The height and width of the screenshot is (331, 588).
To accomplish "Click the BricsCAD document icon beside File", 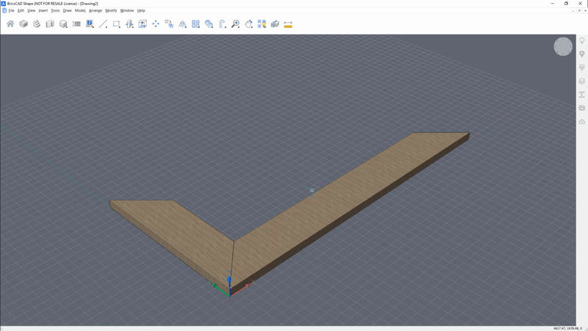I will coord(4,10).
